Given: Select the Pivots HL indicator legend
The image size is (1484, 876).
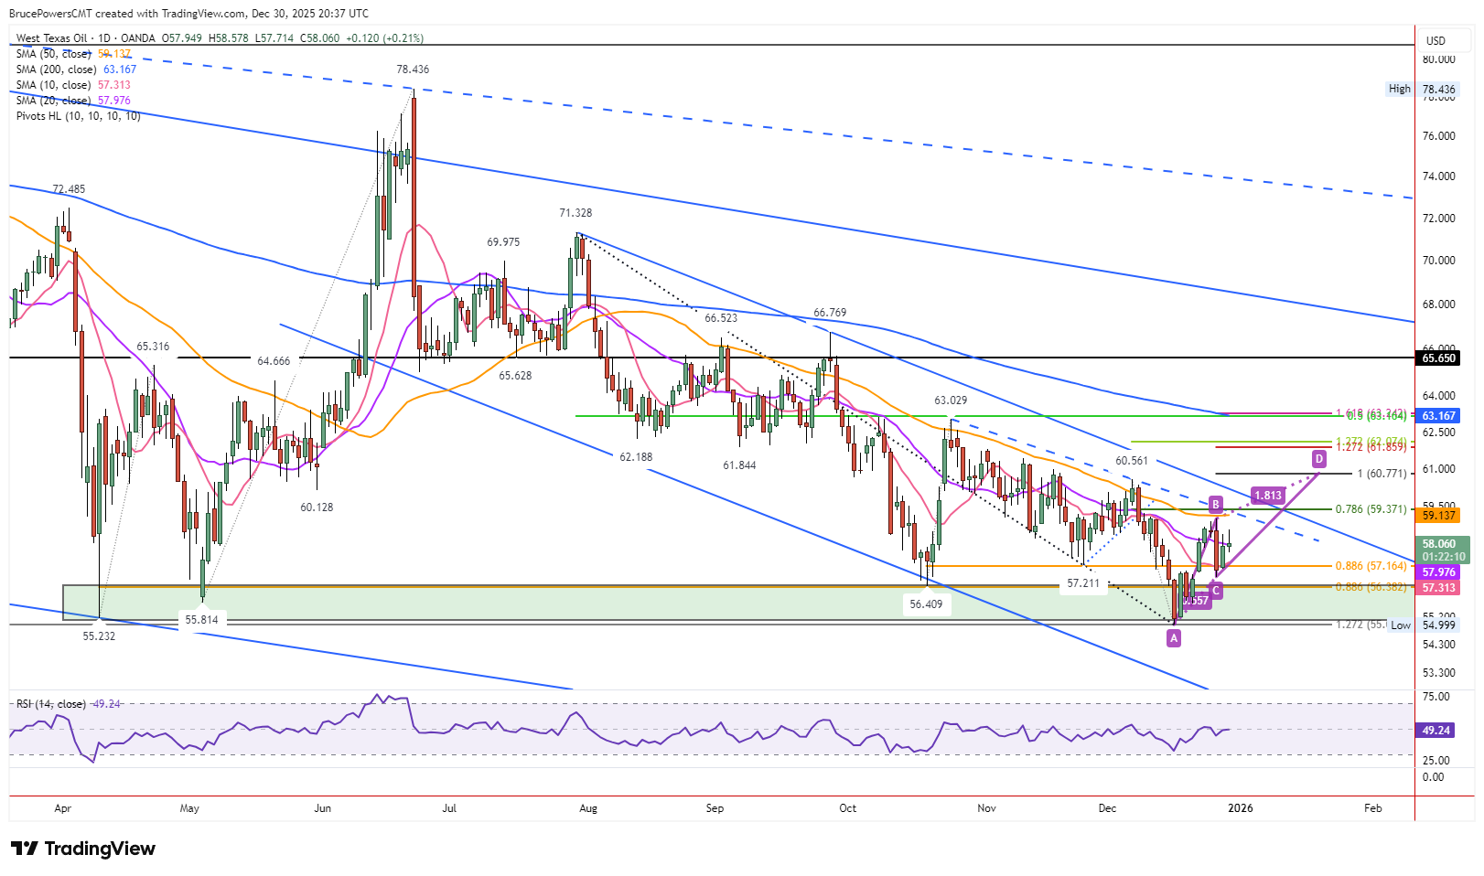Looking at the screenshot, I should tap(79, 116).
